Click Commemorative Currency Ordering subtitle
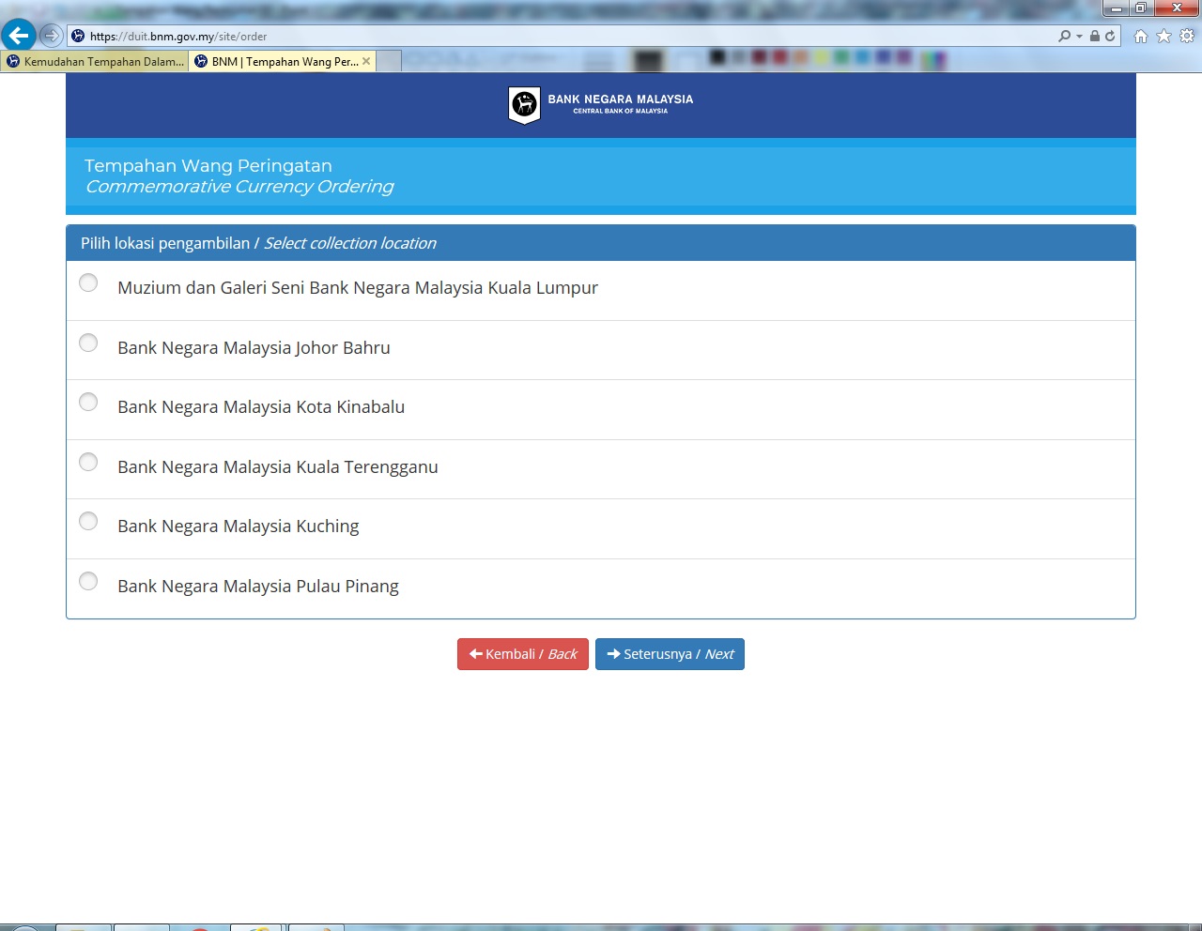 coord(239,186)
